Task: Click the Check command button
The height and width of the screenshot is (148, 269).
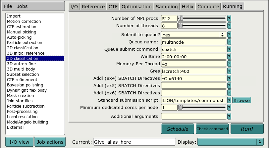Action: (212, 129)
